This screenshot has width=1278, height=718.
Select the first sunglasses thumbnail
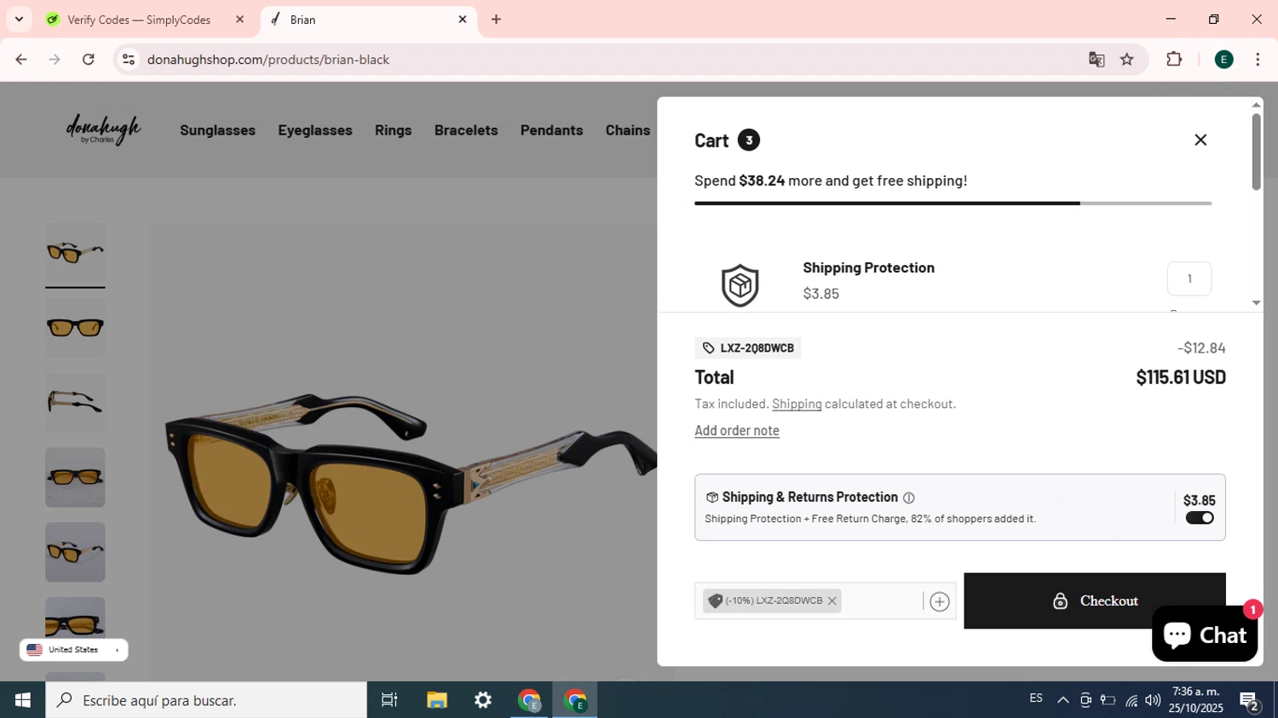pos(75,253)
